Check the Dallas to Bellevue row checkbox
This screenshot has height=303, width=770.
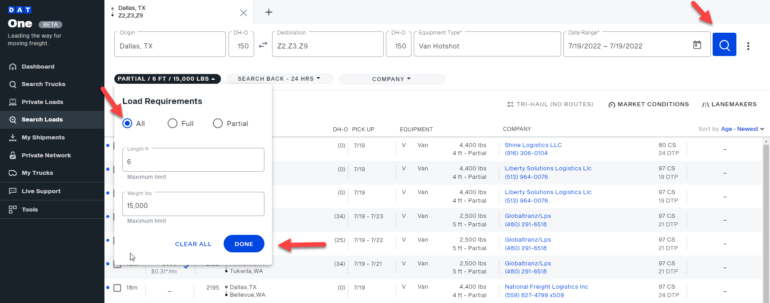[x=117, y=288]
